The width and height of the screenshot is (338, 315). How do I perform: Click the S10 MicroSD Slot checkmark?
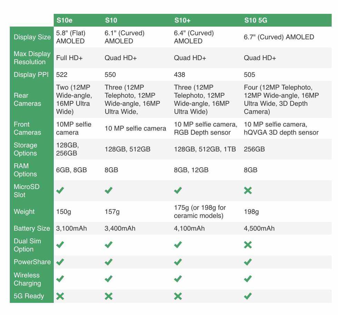coord(109,190)
